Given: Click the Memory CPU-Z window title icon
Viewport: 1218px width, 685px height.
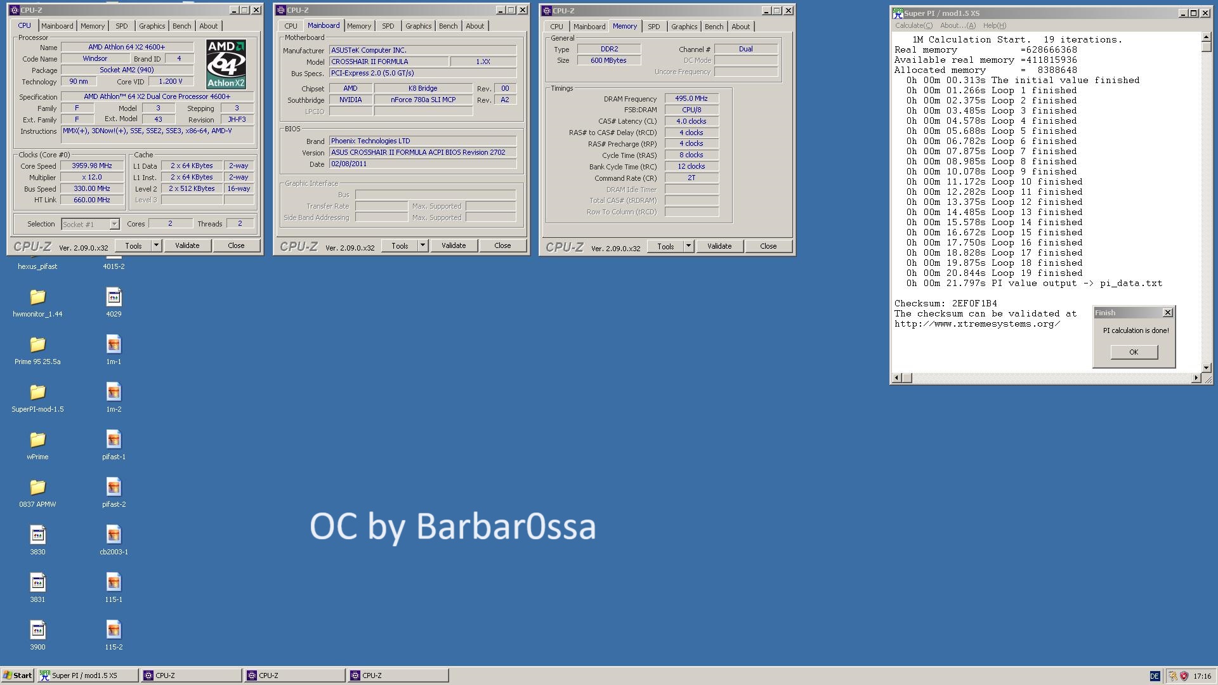Looking at the screenshot, I should (x=547, y=11).
